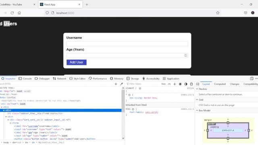258x145 pixels.
Task: Open the Storage devtools tab
Action: [133, 79]
